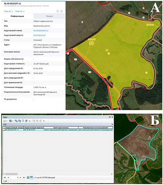Screen dimensions: 163x185
Task: Select the CAD tab at table bottom
Action: tap(5, 181)
